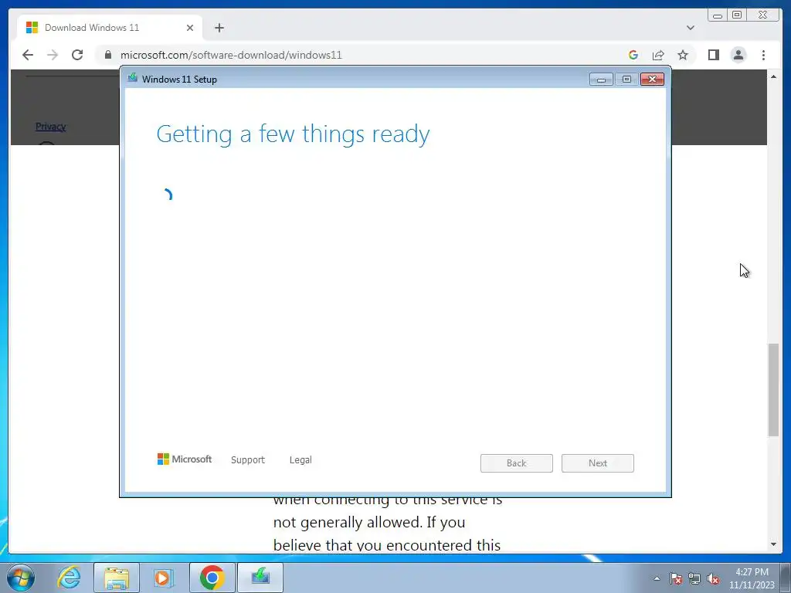Switch to Chrome in taskbar
791x593 pixels.
(x=212, y=578)
